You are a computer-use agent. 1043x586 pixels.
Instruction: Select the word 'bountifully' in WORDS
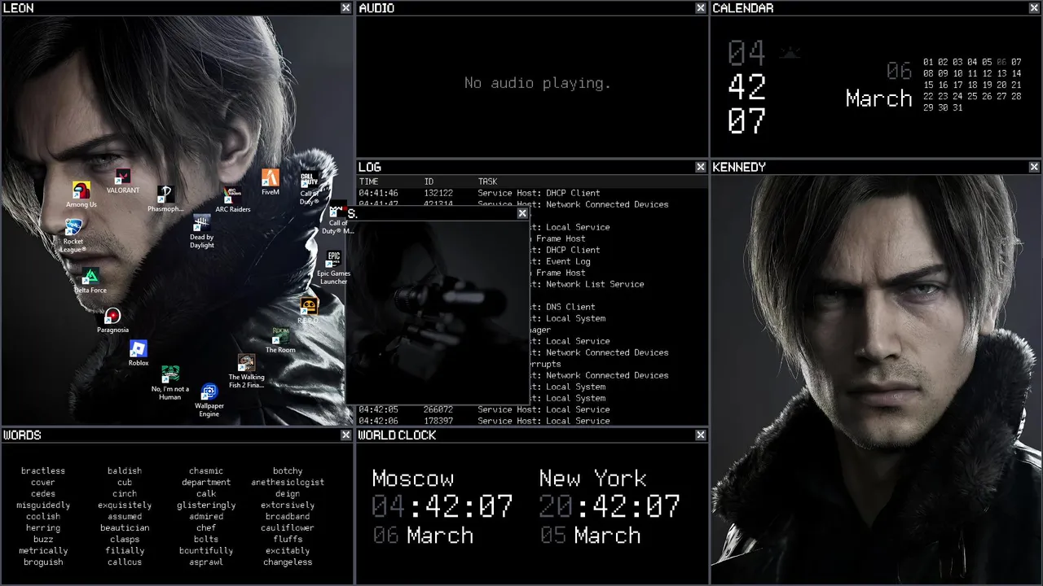click(206, 551)
